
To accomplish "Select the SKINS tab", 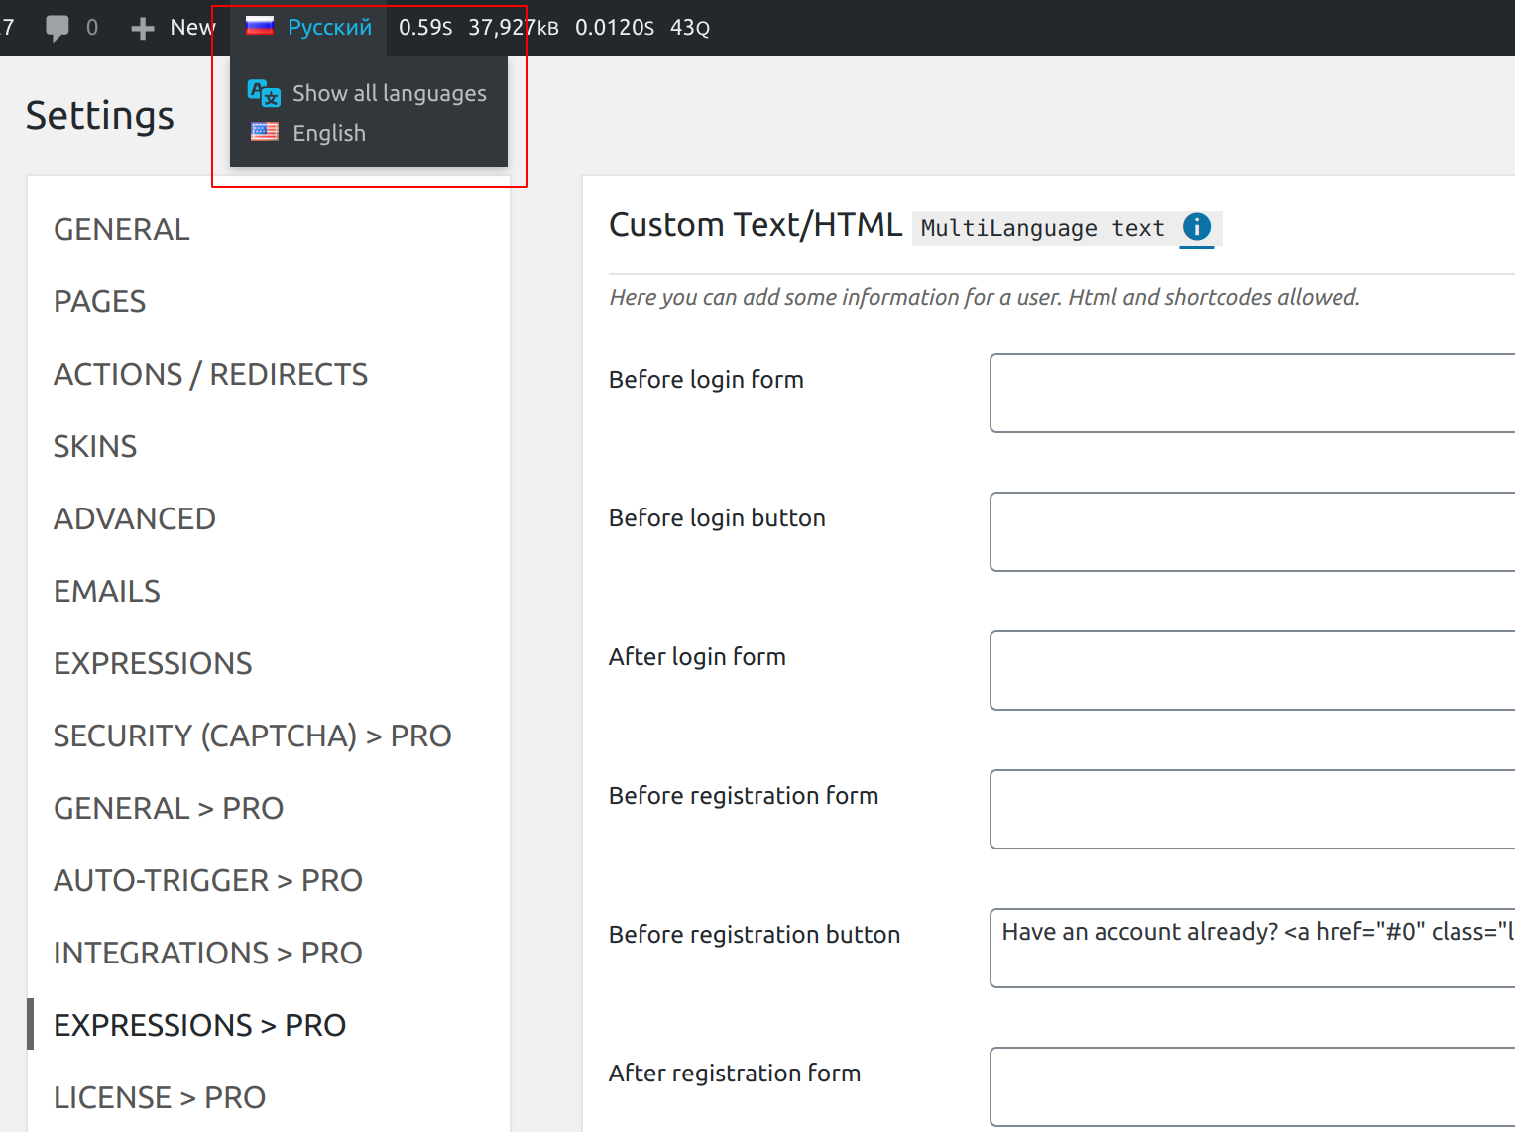I will (94, 446).
